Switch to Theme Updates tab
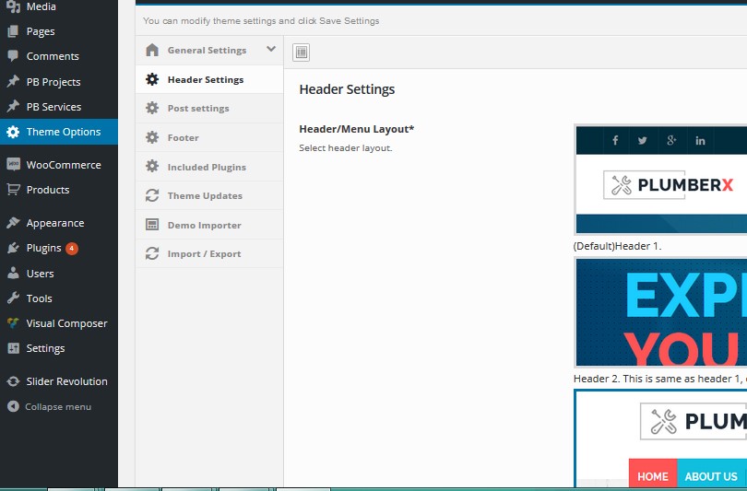This screenshot has height=491, width=747. pyautogui.click(x=209, y=195)
